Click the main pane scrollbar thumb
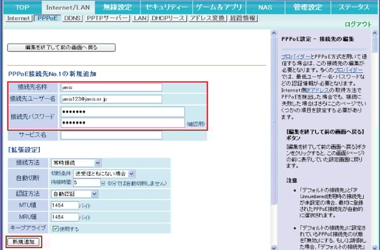Screen dimensions: 380x250 274,120
